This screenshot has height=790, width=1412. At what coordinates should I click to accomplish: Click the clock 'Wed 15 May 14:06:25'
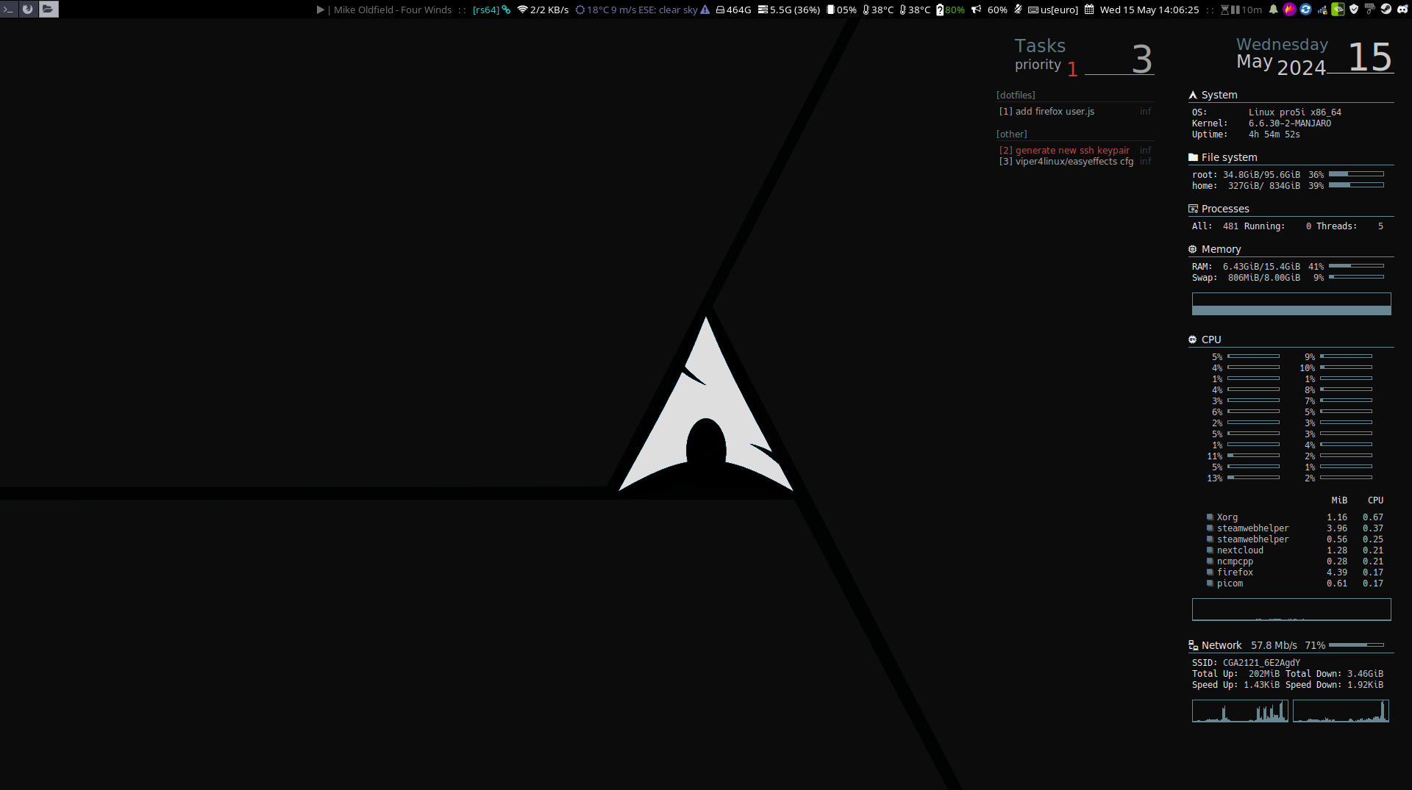pos(1149,10)
